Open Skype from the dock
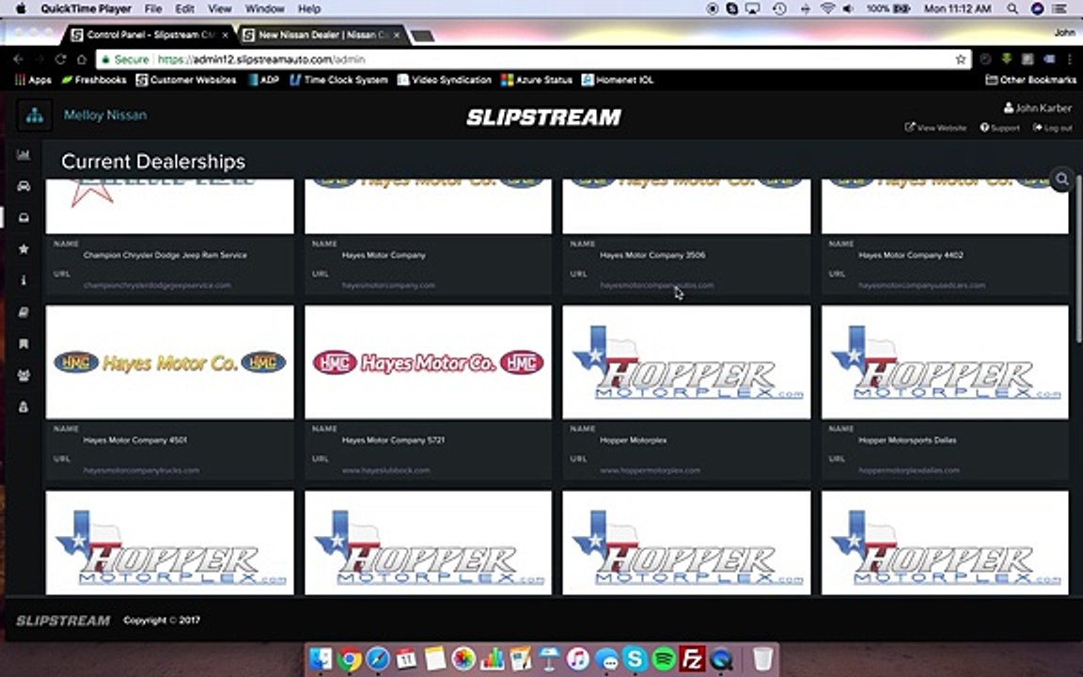 point(635,658)
